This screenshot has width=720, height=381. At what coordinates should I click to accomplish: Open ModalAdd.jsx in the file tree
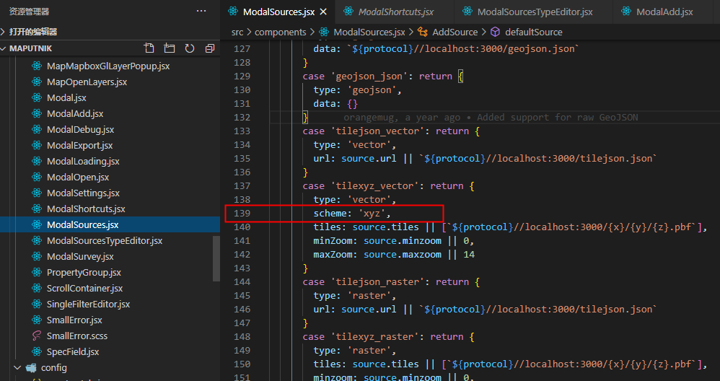coord(75,113)
